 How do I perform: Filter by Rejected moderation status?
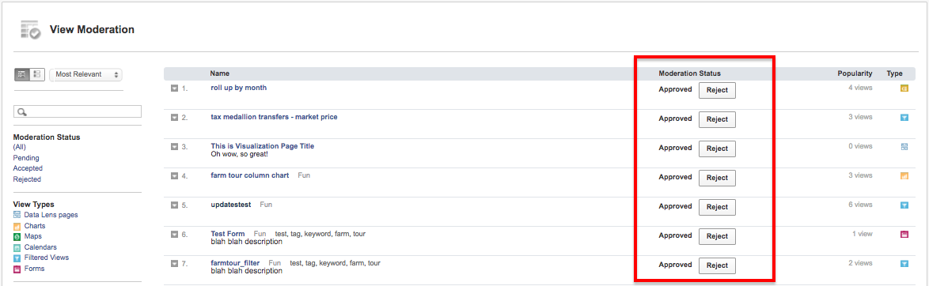coord(27,179)
